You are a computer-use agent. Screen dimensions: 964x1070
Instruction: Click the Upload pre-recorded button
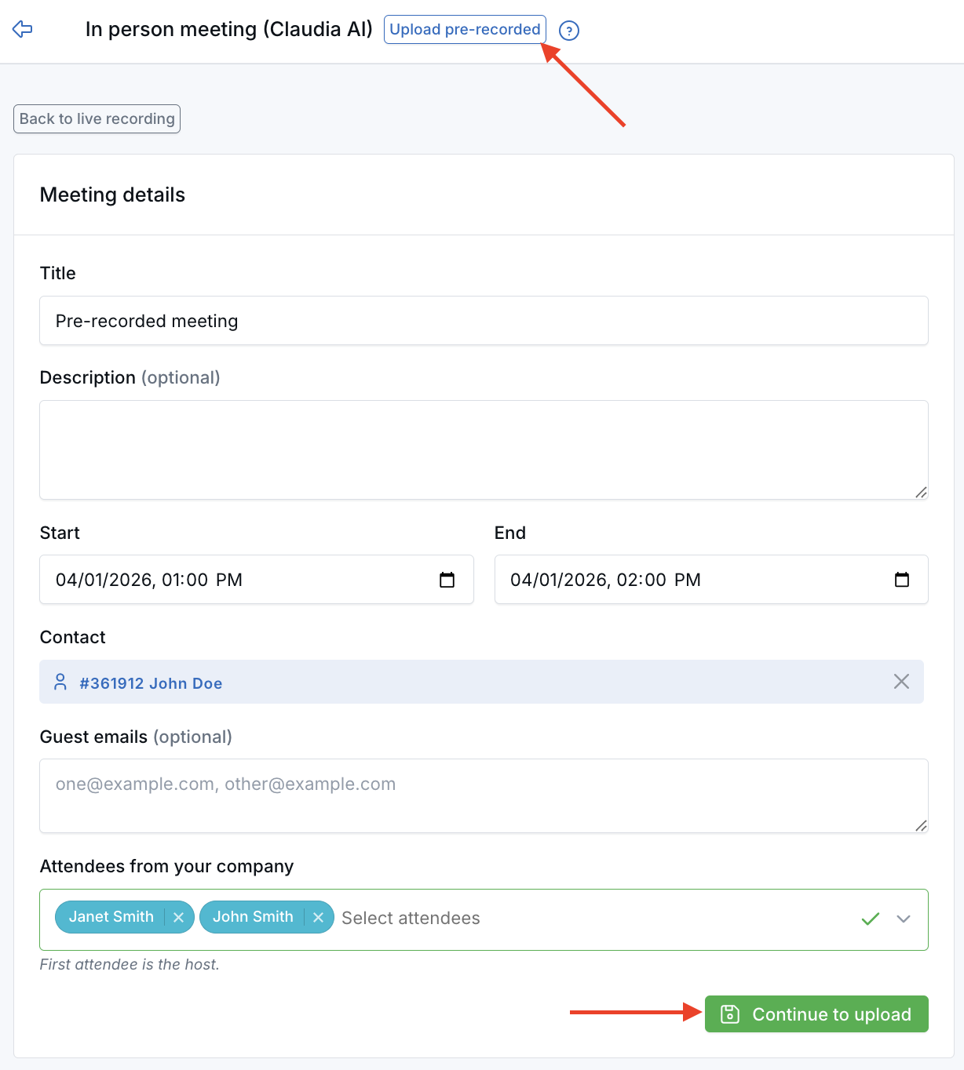pyautogui.click(x=464, y=29)
